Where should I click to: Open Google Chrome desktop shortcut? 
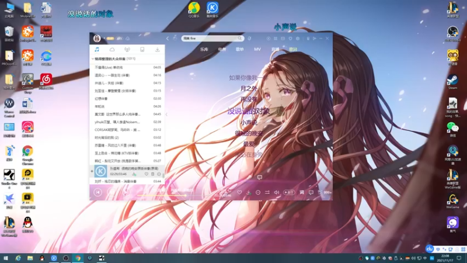27,155
